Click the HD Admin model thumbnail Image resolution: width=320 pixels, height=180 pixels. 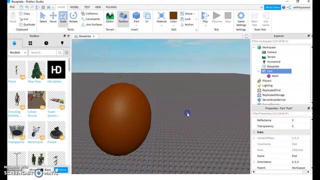[56, 69]
